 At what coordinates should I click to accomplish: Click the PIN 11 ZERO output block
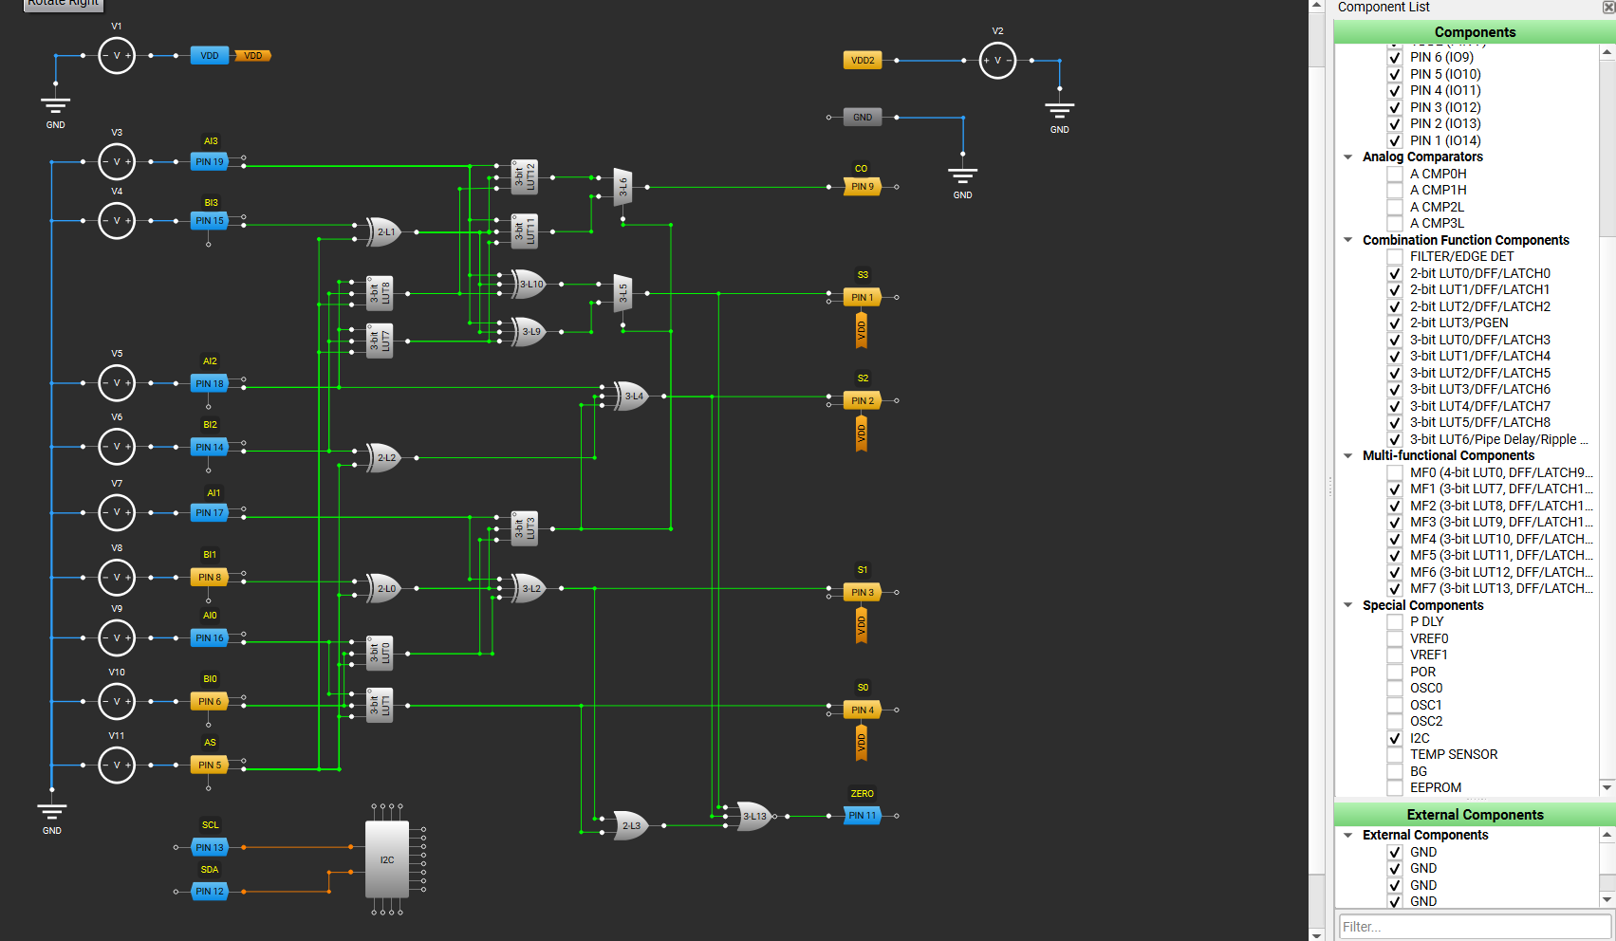pyautogui.click(x=862, y=816)
